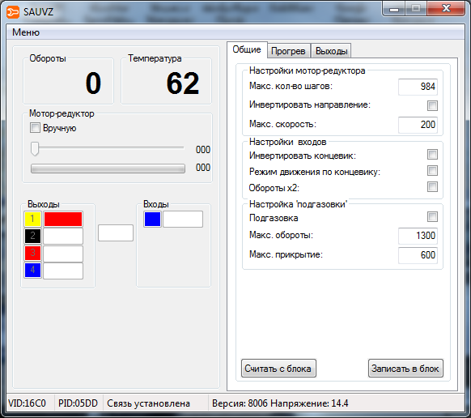
Task: Click the Мотор-редуктор slider thumb
Action: click(x=35, y=149)
